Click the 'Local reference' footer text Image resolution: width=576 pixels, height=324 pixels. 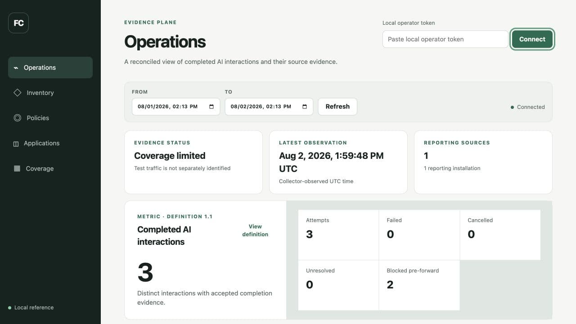[x=34, y=308]
